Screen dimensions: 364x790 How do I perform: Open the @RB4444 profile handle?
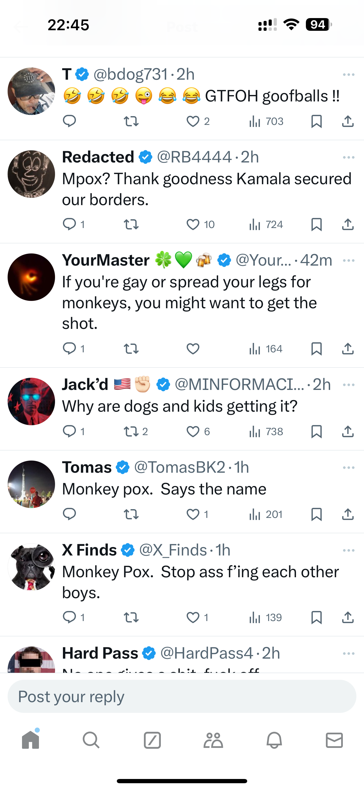point(194,157)
